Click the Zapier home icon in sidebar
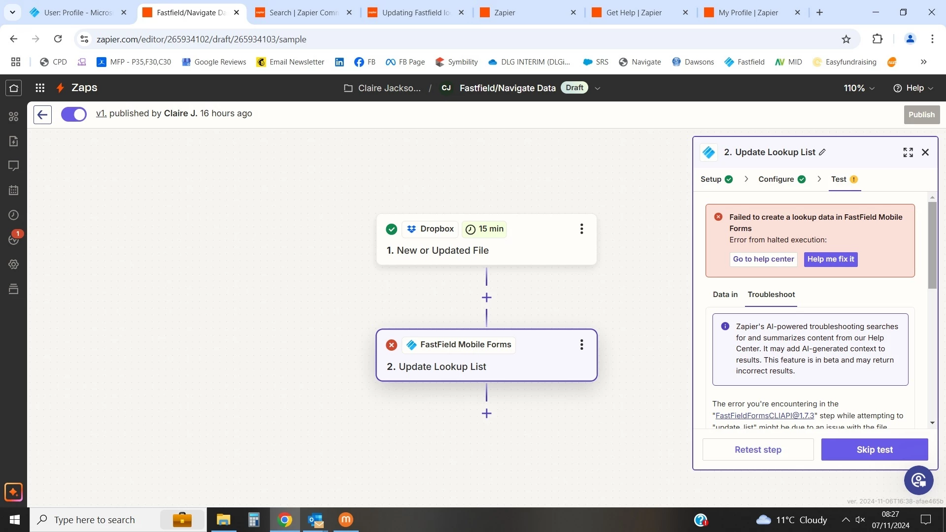The width and height of the screenshot is (946, 532). click(x=14, y=88)
